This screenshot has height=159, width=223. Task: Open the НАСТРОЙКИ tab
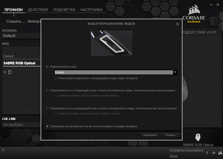point(91,10)
